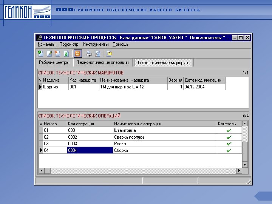Open print preview magnifier icon
The height and width of the screenshot is (204, 272).
point(98,54)
